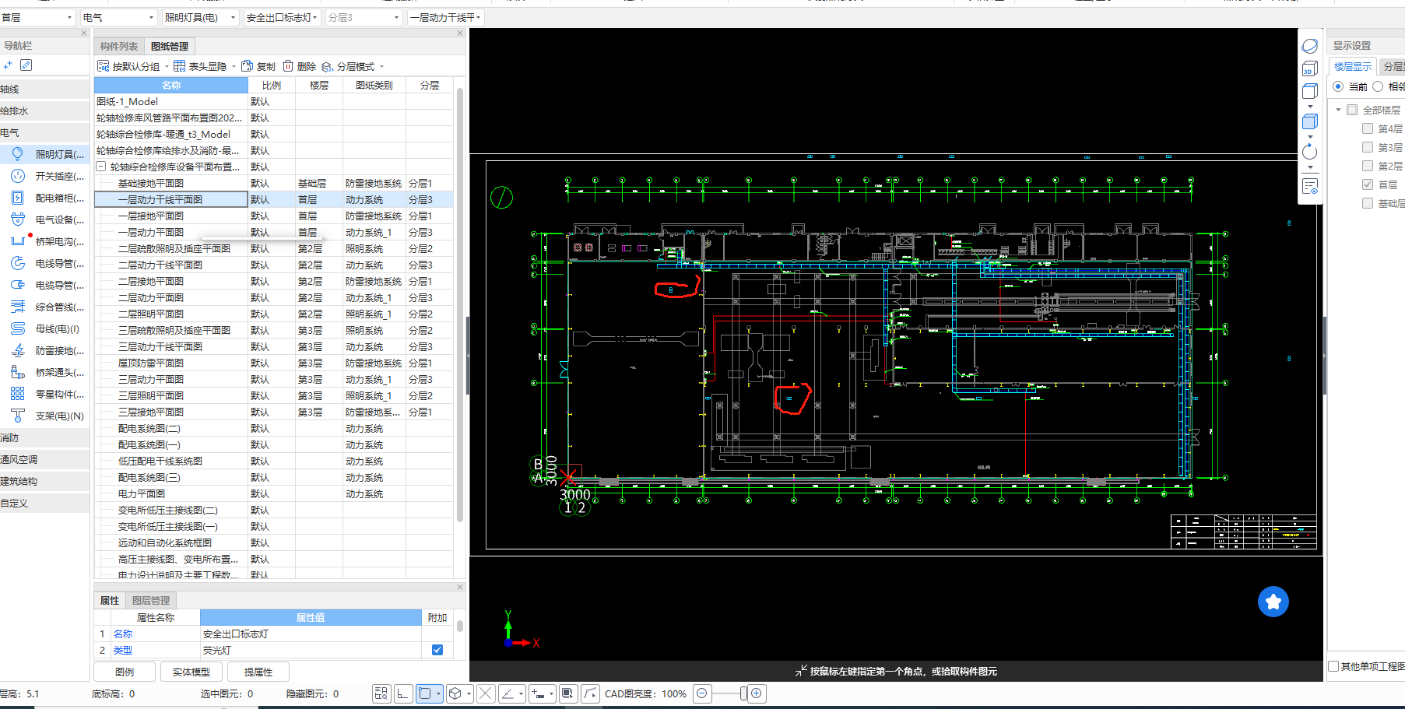Open the 电线导管 conduit category

(45, 263)
